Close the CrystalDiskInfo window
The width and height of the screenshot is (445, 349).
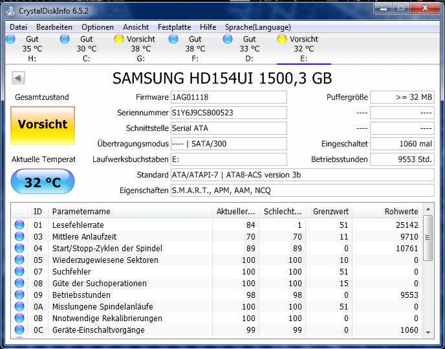425,8
